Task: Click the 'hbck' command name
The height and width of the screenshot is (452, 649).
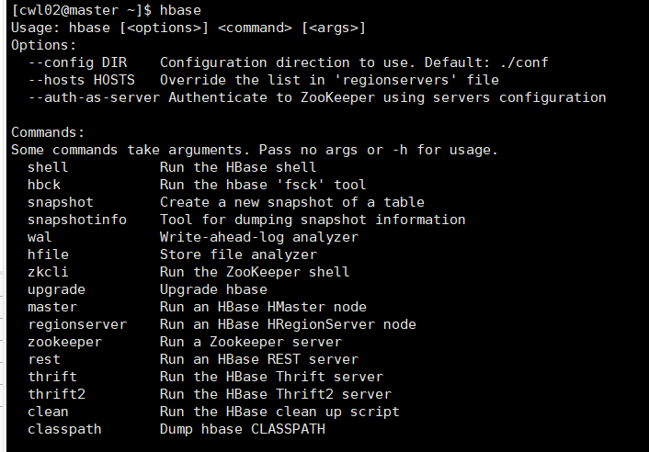Action: (44, 185)
